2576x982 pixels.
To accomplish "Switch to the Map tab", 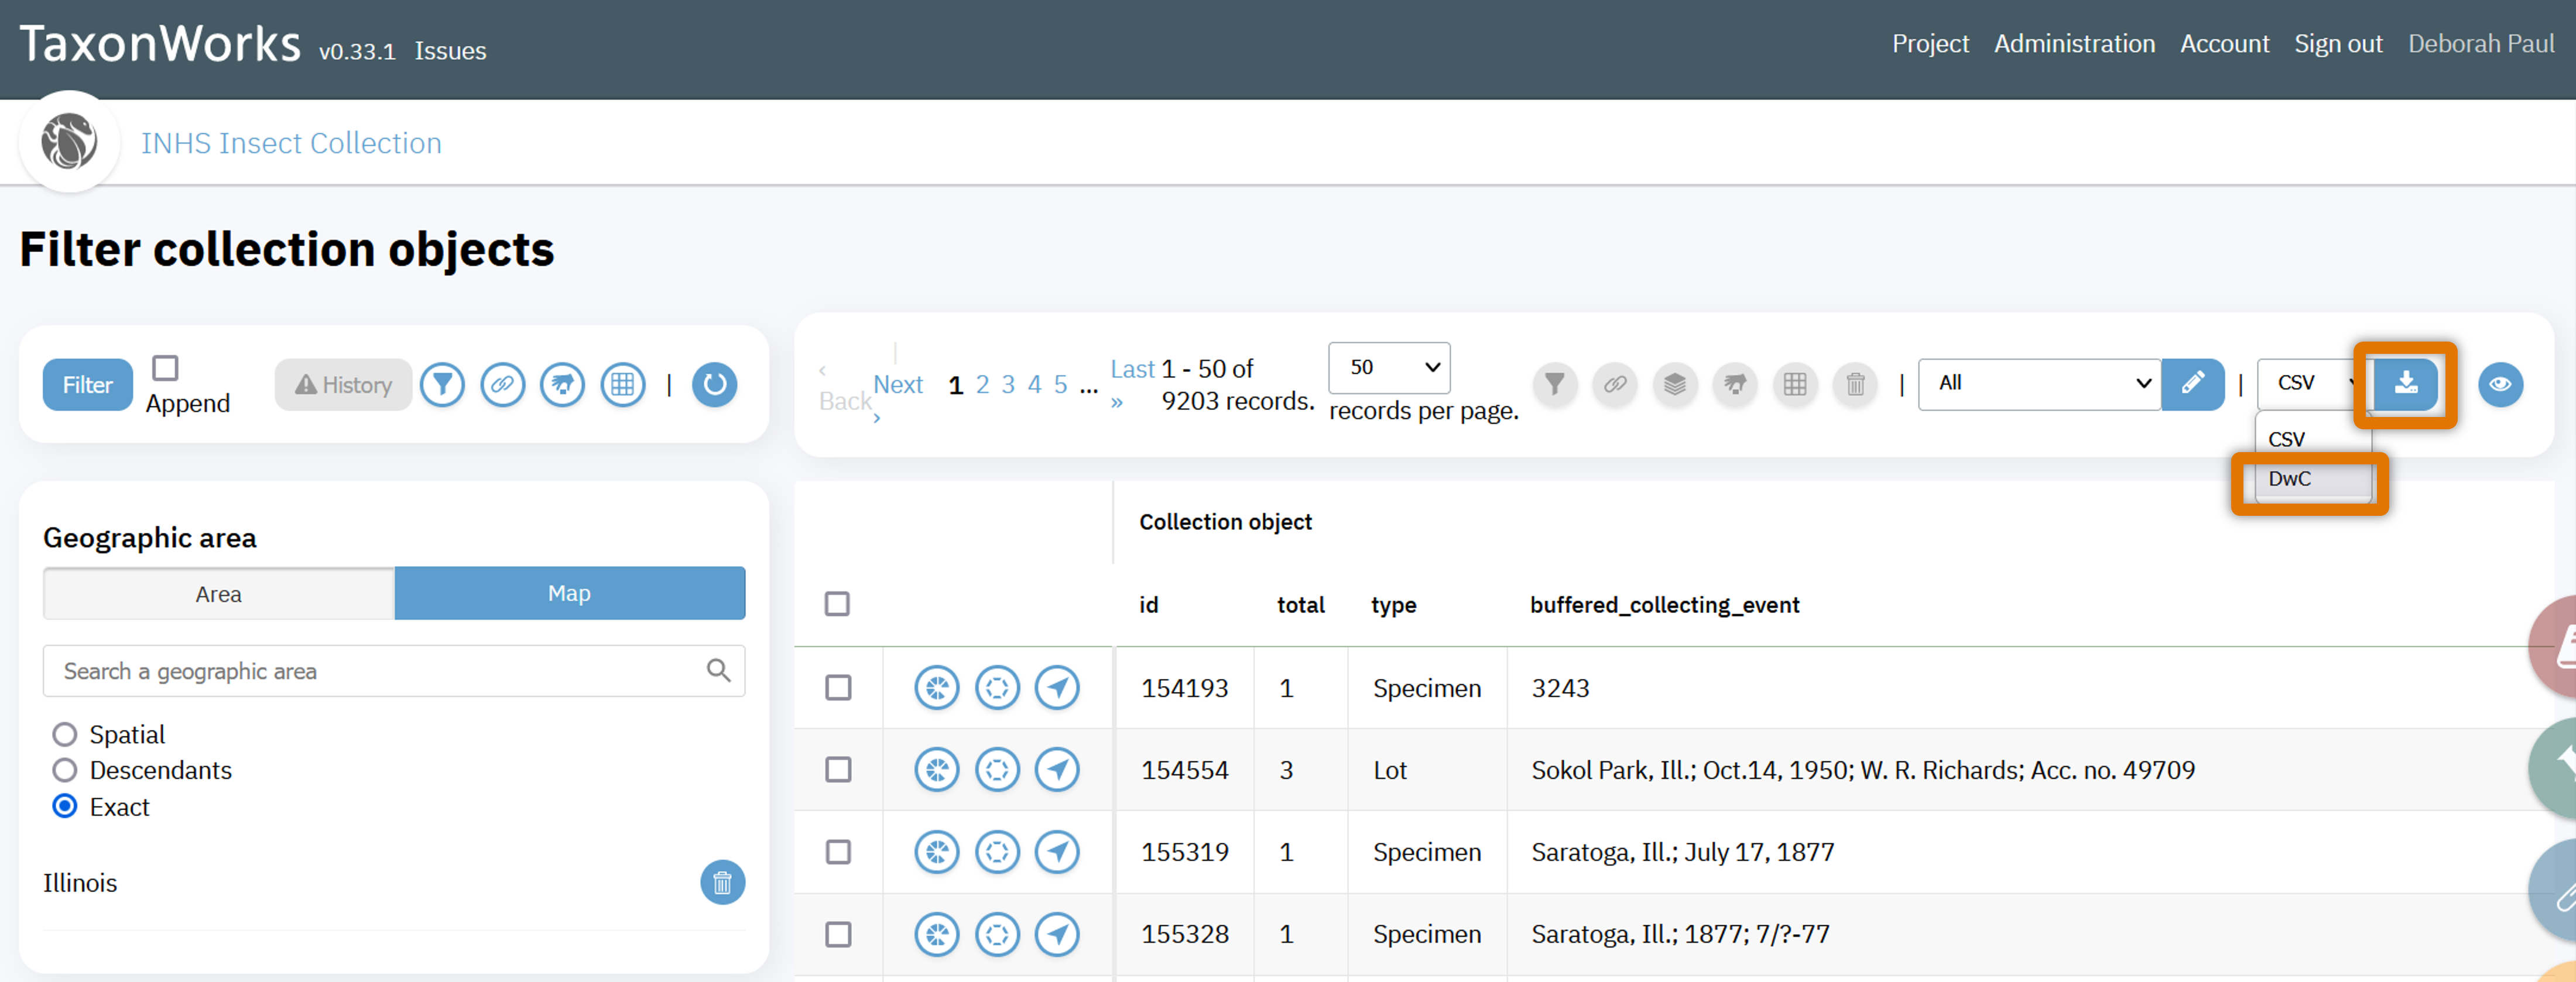I will 570,594.
